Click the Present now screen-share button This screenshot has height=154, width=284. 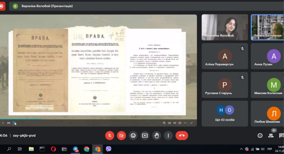pyautogui.click(x=145, y=135)
